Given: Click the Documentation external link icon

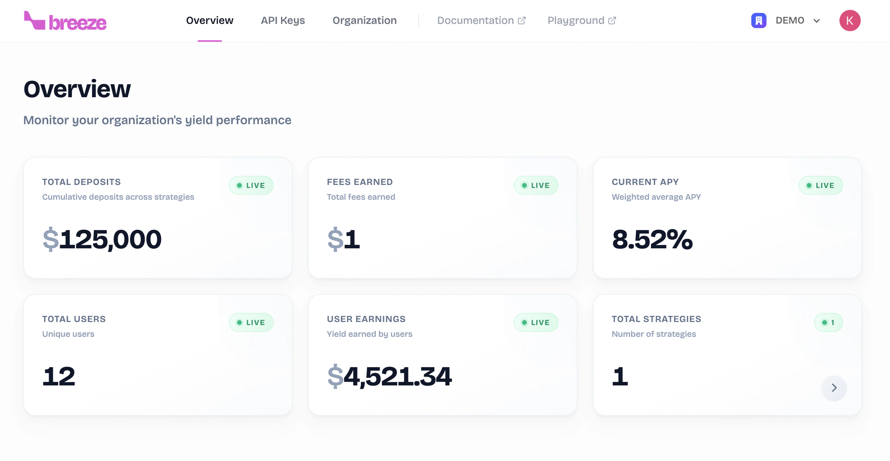Looking at the screenshot, I should [522, 21].
